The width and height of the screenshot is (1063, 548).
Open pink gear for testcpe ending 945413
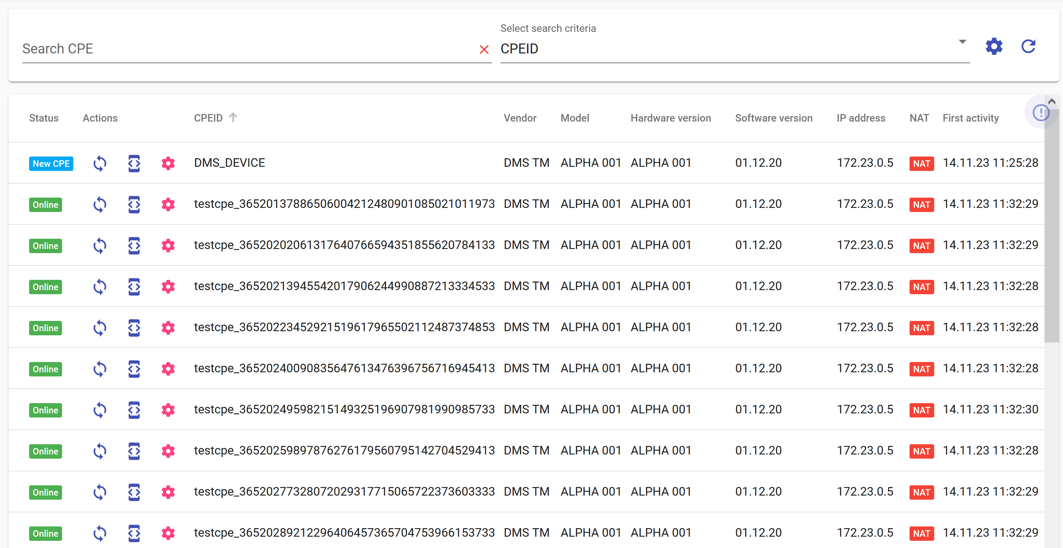(x=168, y=369)
